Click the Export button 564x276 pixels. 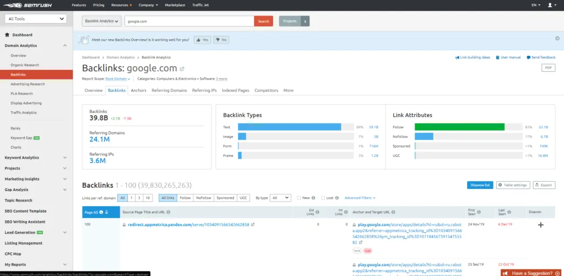tap(544, 185)
